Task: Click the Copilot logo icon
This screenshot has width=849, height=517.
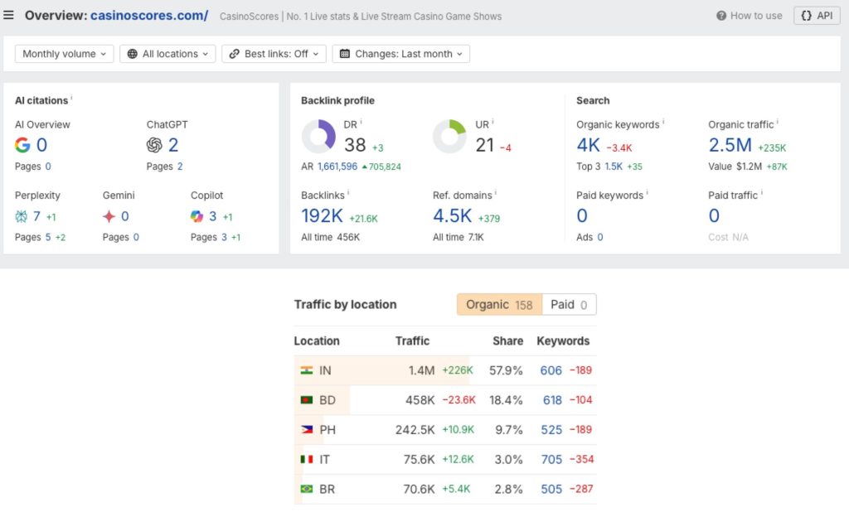Action: coord(197,216)
